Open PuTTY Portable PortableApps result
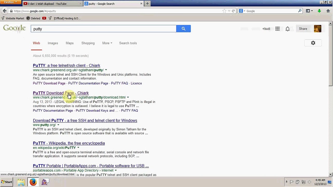The height and width of the screenshot is (187, 333). click(91, 166)
